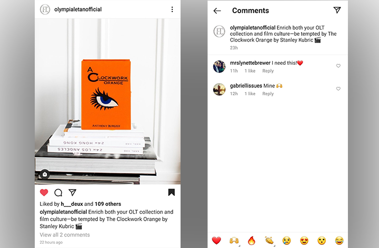Expand View all 2 comments
This screenshot has width=379, height=248.
[65, 235]
